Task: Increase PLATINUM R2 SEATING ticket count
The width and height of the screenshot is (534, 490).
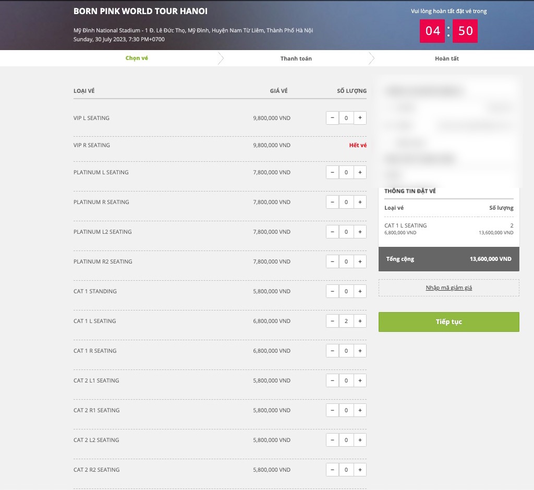Action: (360, 261)
